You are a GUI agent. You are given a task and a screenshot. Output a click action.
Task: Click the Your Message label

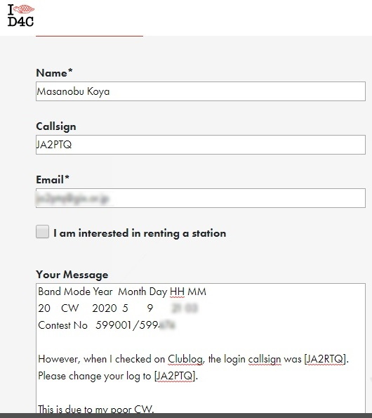coord(72,275)
